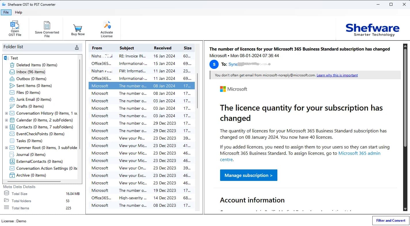Click the folder list horizontal scrollbar
410x226 pixels.
click(x=34, y=181)
